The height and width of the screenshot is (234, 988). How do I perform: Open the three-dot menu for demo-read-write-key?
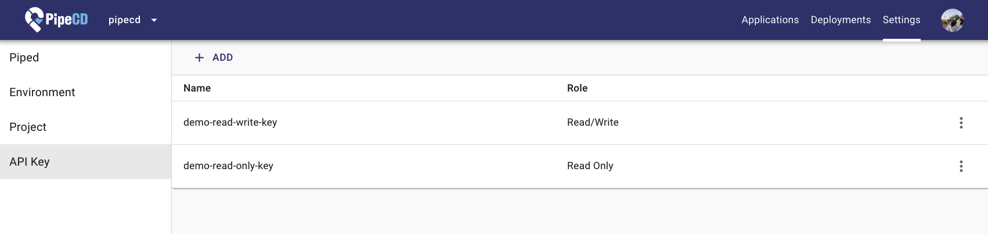961,123
